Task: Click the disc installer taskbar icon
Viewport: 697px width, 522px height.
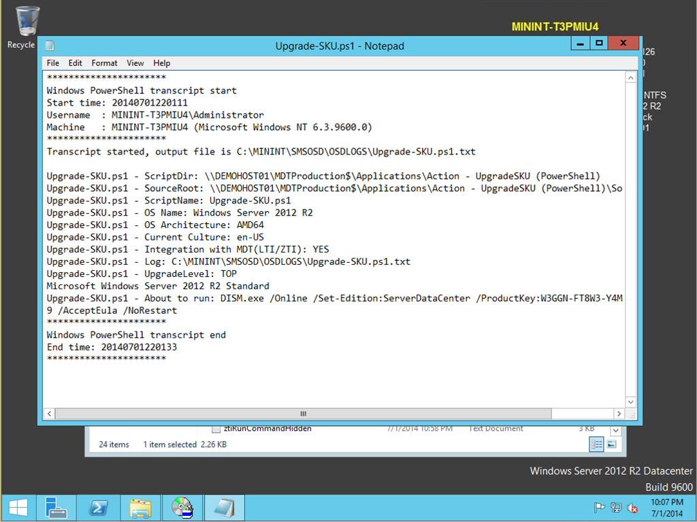Action: [x=182, y=508]
